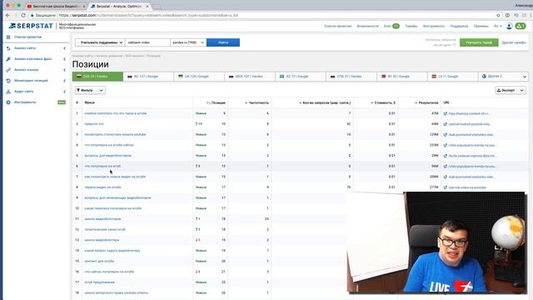Click the wrench icon for Анализ ключевых фраз
The width and height of the screenshot is (533, 300).
pos(8,59)
